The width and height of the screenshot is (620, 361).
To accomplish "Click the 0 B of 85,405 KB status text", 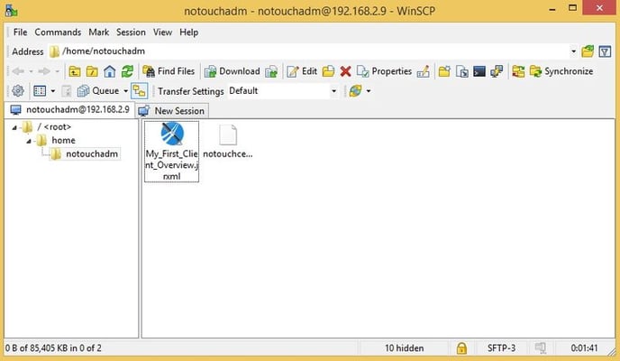I will 53,348.
